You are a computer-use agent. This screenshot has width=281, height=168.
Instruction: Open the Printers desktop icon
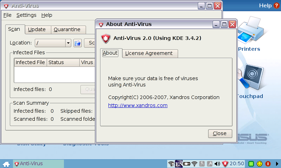coord(250,34)
